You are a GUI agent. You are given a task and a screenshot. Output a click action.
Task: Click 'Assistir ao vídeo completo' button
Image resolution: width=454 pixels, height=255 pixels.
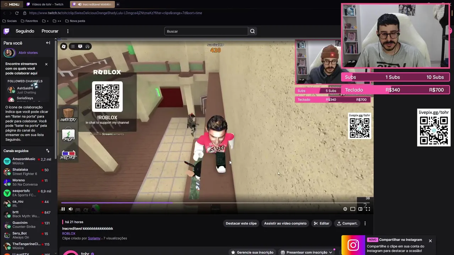click(x=285, y=223)
